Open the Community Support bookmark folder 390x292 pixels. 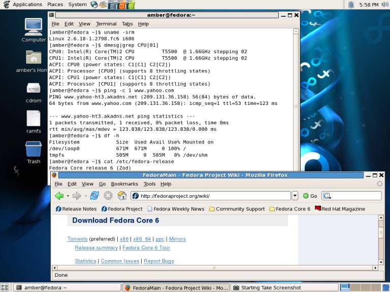(237, 209)
